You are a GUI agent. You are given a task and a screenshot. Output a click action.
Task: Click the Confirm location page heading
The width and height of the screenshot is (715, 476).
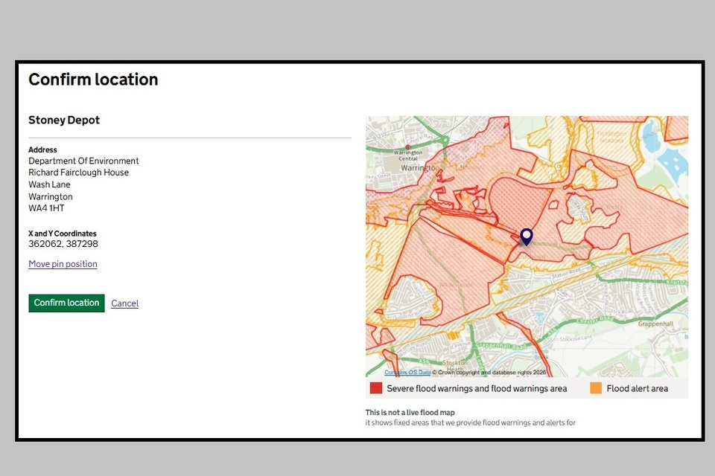click(93, 80)
